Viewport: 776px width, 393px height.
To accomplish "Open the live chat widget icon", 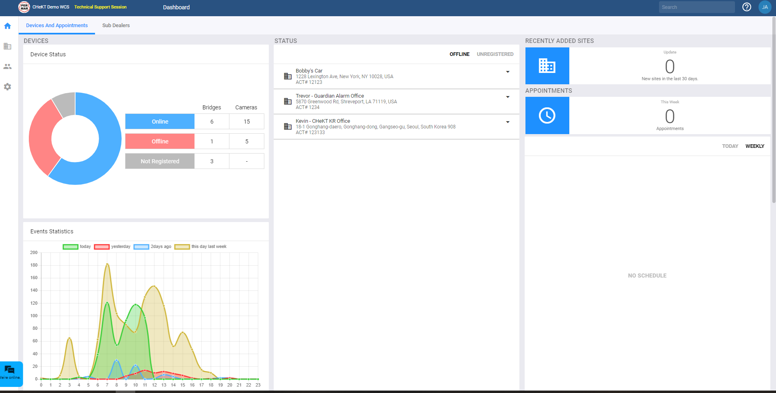I will tap(10, 370).
